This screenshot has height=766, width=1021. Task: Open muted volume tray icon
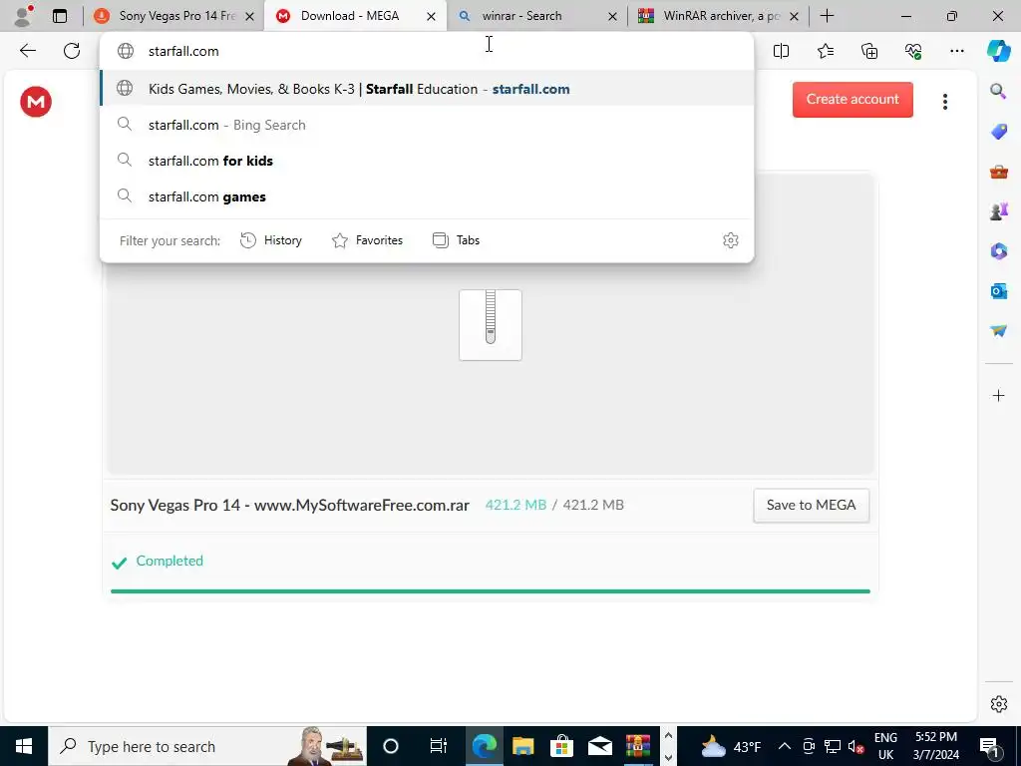pyautogui.click(x=856, y=746)
